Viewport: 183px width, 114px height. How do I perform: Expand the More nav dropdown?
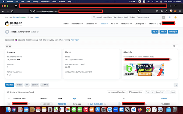[x=153, y=24]
